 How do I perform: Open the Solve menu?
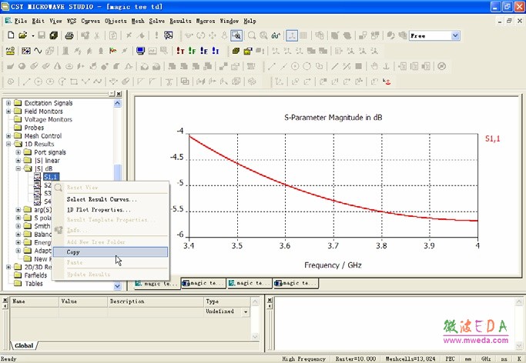[x=157, y=21]
